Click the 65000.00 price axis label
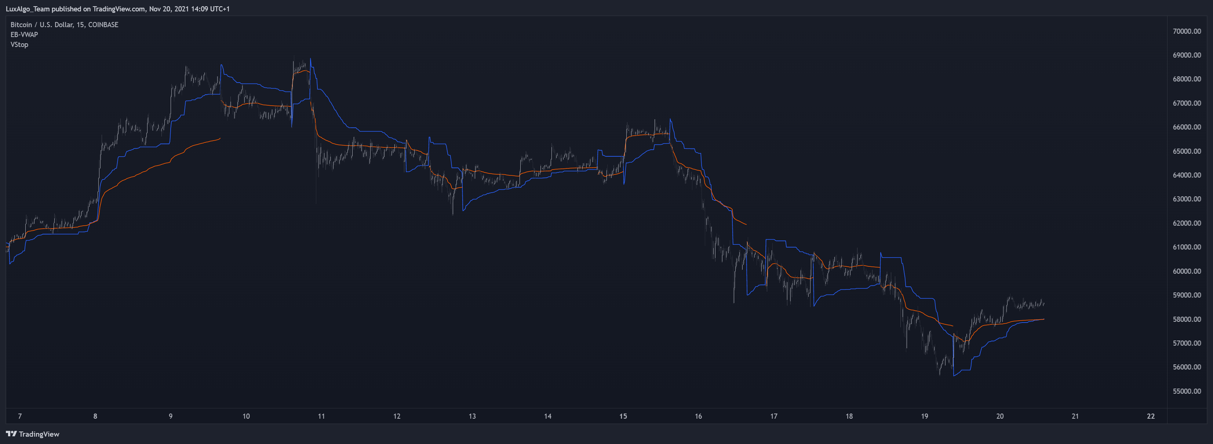Viewport: 1213px width, 444px height. [1187, 151]
